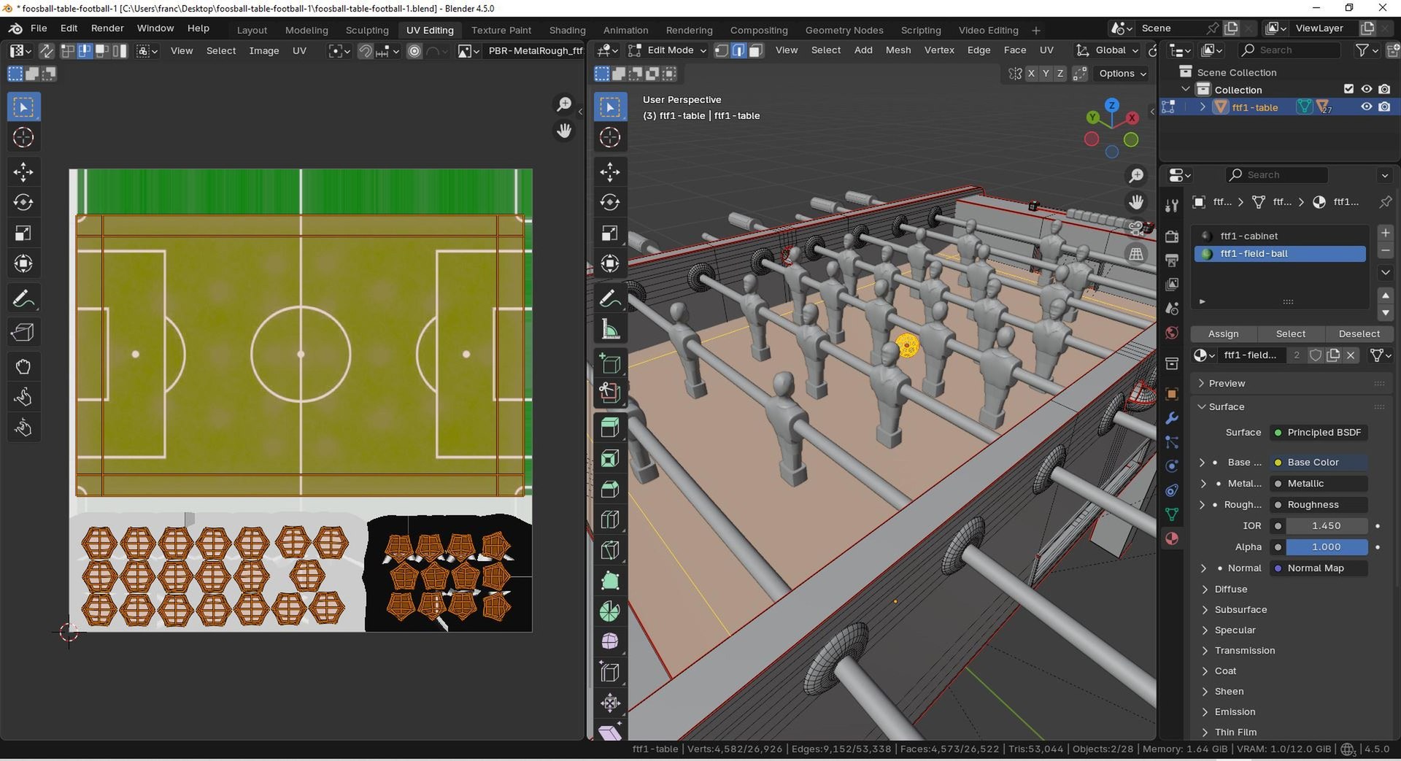
Task: Activate the Loop Cut tool
Action: coord(610,519)
